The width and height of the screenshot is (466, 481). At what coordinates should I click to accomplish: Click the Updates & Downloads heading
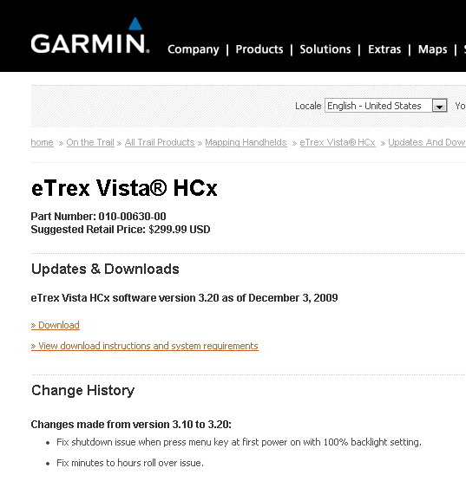tap(105, 269)
